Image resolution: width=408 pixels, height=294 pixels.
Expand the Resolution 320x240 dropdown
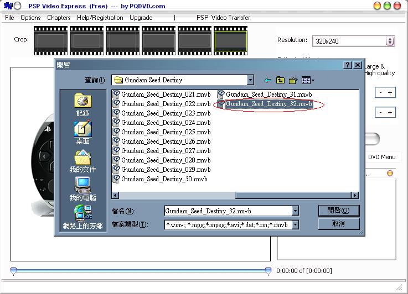pyautogui.click(x=390, y=41)
